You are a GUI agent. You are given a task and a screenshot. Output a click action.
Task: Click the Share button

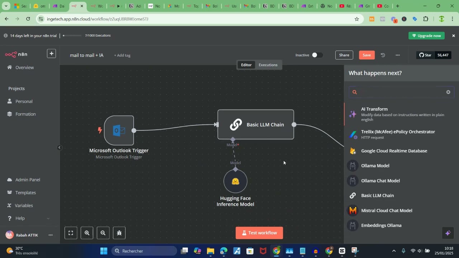344,55
